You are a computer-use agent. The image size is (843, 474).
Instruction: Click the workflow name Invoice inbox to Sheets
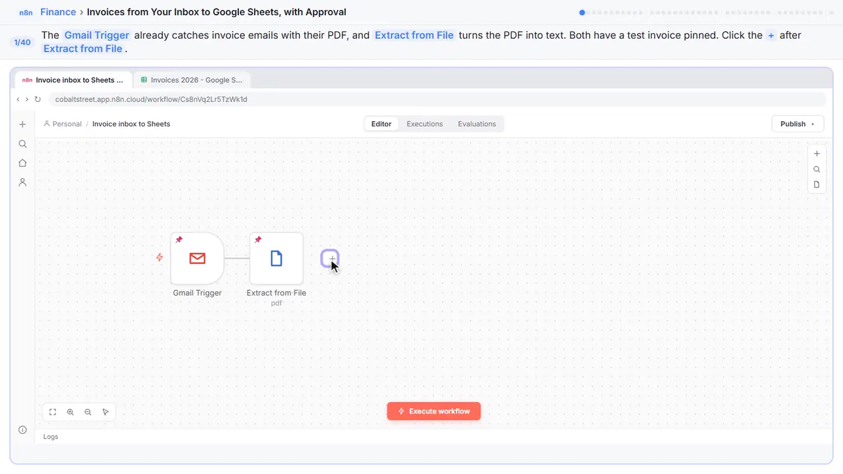[x=131, y=124]
